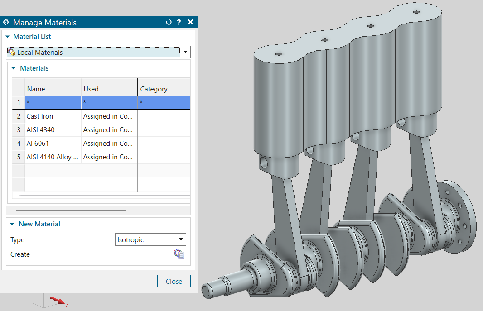Collapse the New Material section
Screen dimensions: 483x311
[12, 224]
